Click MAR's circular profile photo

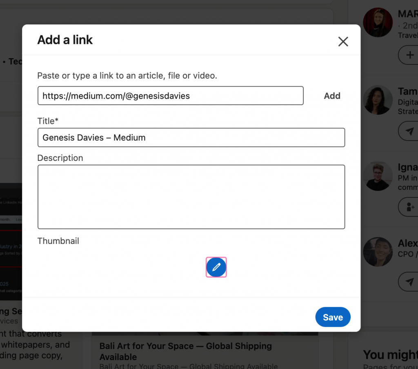[378, 22]
